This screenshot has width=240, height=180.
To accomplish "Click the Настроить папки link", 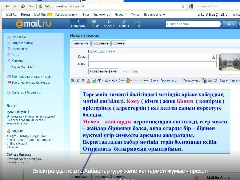I will point(22,67).
